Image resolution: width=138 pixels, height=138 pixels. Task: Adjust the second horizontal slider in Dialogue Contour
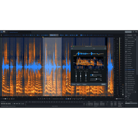(x=96, y=79)
